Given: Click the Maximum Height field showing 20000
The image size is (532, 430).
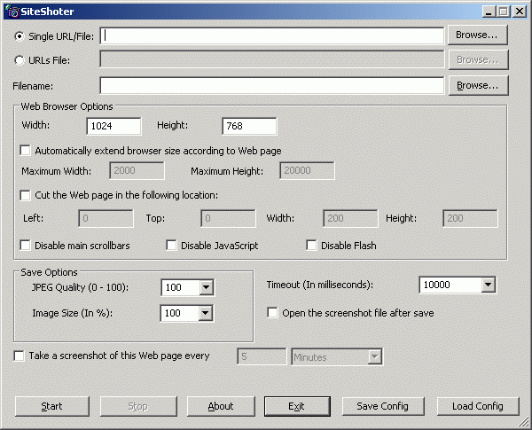Looking at the screenshot, I should tap(307, 170).
